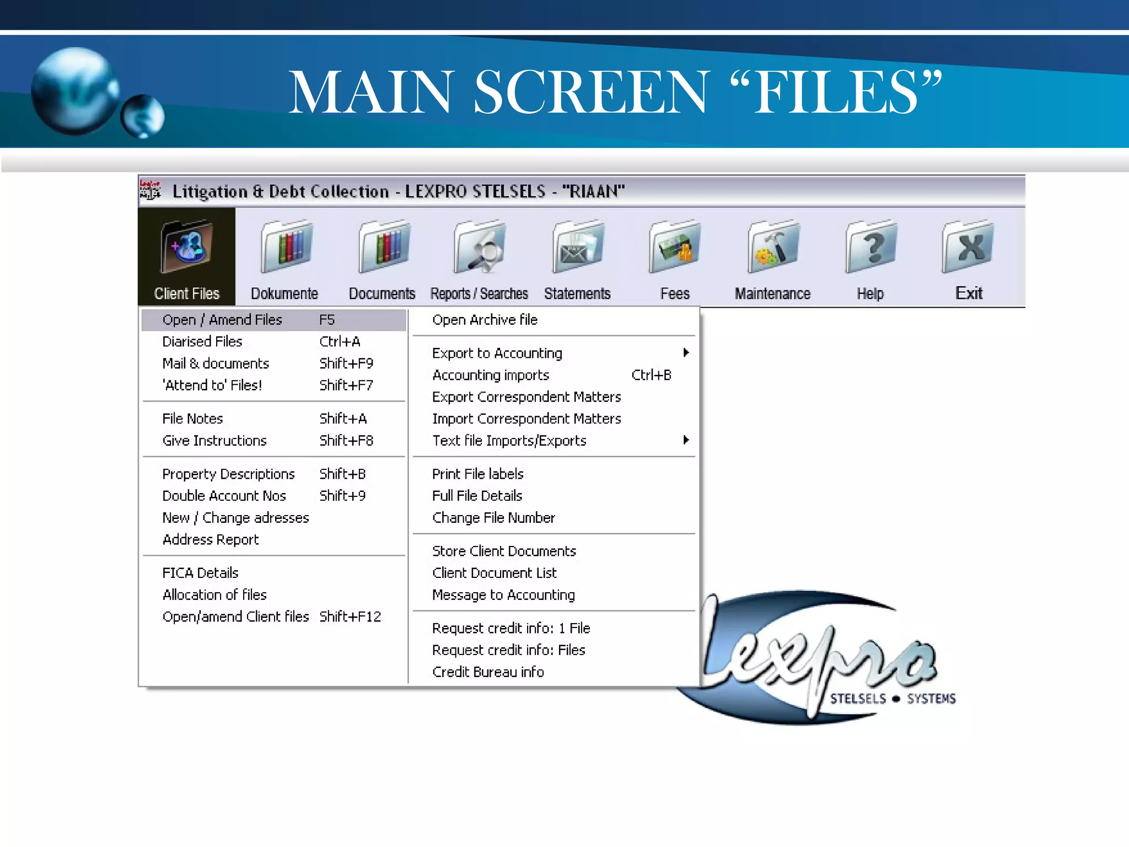1129x847 pixels.
Task: Choose Diarised Files from the menu
Action: tap(202, 342)
